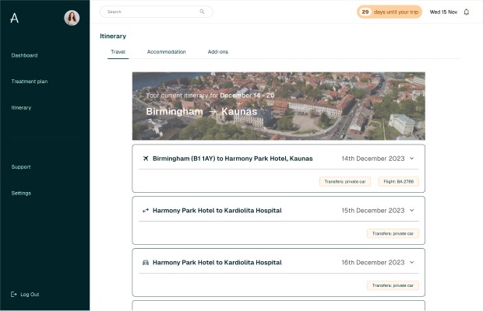Click the 15th December 2023 date

373,211
